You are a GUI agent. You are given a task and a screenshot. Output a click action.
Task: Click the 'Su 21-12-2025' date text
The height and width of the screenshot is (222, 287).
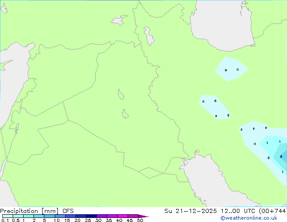click(x=191, y=211)
